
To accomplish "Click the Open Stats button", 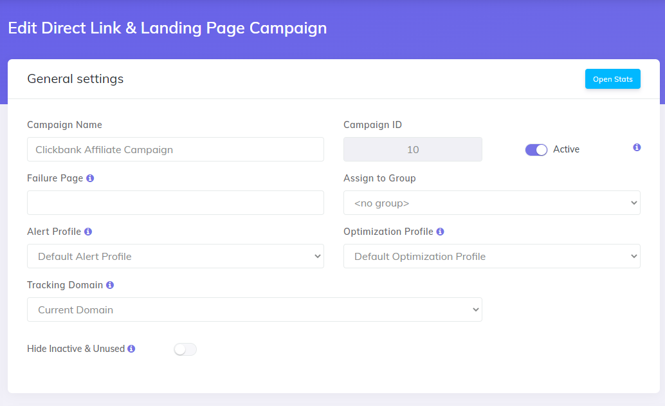I will (x=612, y=79).
